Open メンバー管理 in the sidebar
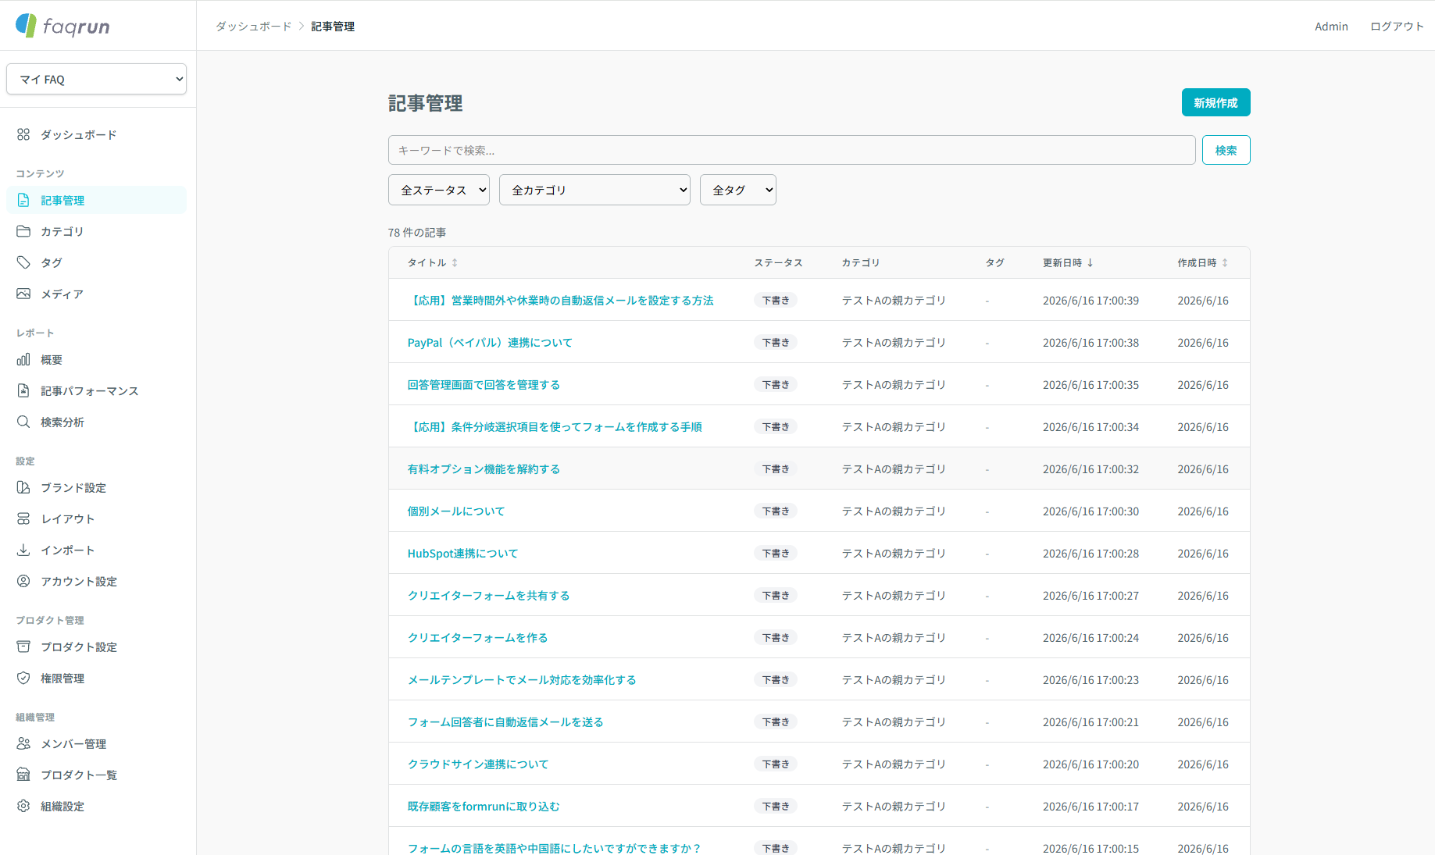The width and height of the screenshot is (1435, 855). (97, 743)
